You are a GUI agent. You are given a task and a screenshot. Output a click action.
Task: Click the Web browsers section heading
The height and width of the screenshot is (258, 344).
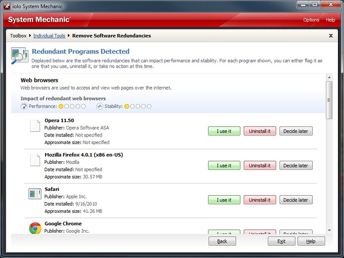tap(39, 80)
